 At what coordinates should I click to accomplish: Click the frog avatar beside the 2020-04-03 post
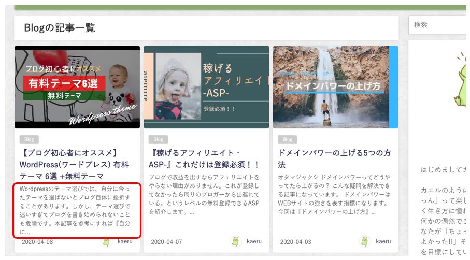pyautogui.click(x=365, y=242)
